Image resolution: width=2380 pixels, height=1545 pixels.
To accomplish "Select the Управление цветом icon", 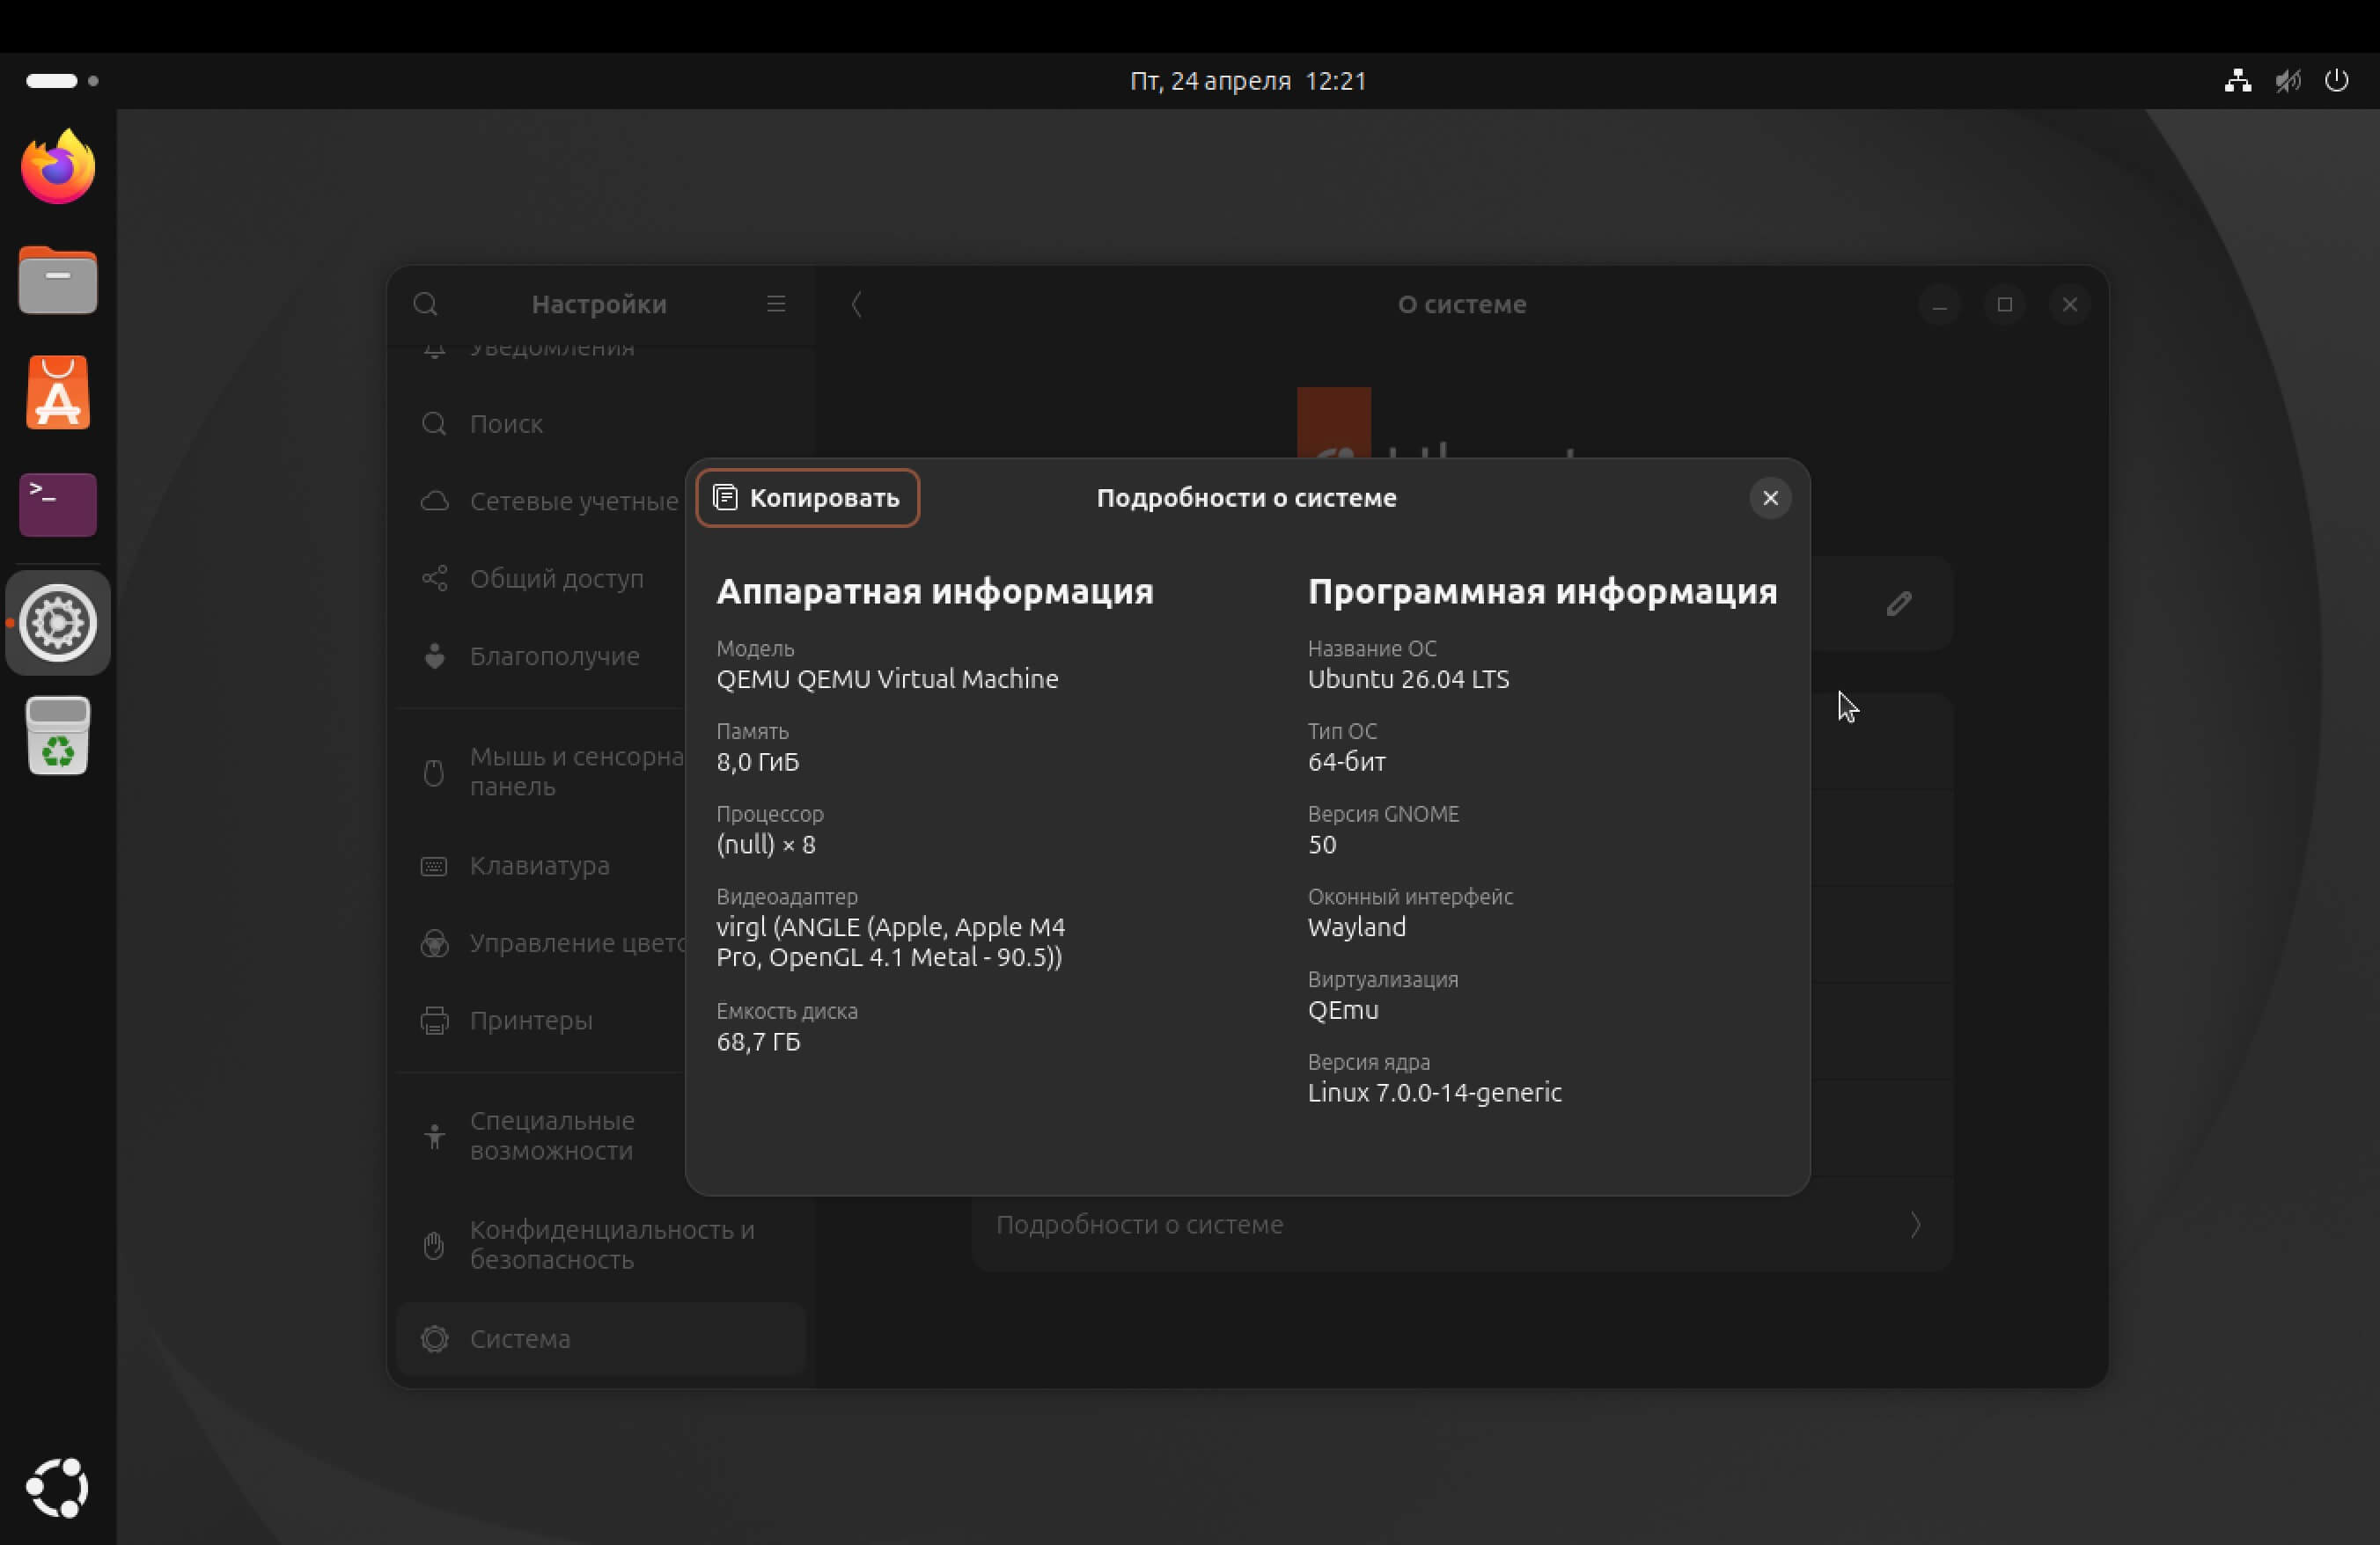I will pyautogui.click(x=434, y=943).
